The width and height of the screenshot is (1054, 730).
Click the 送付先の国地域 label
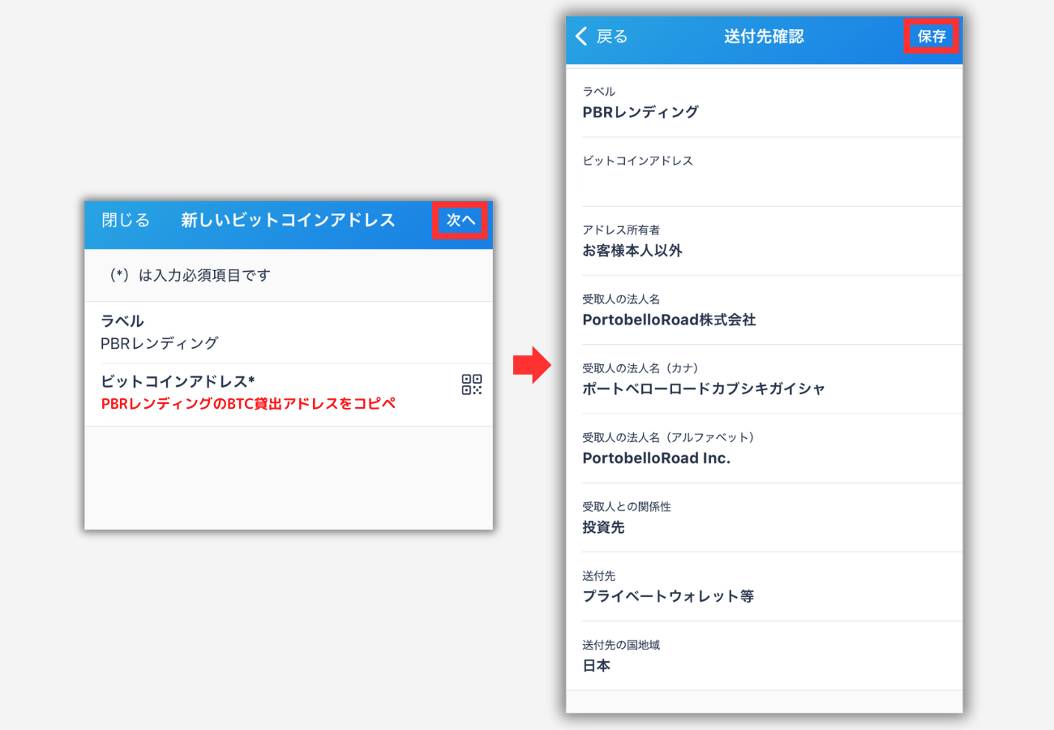(621, 645)
